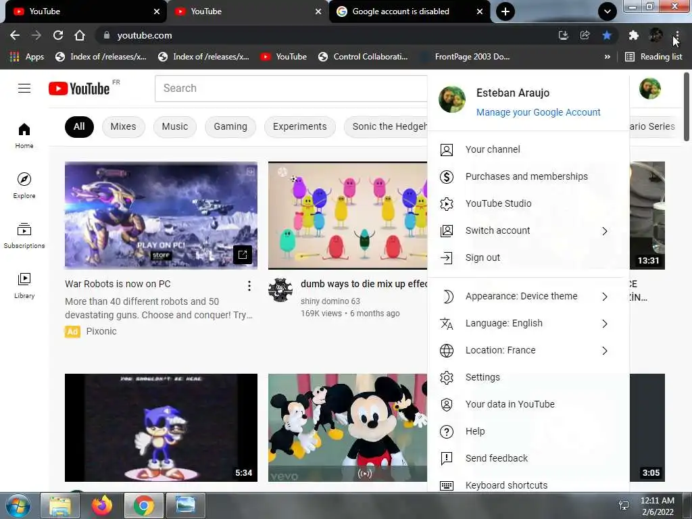The height and width of the screenshot is (519, 692).
Task: Click the share page icon in address bar
Action: coord(585,35)
